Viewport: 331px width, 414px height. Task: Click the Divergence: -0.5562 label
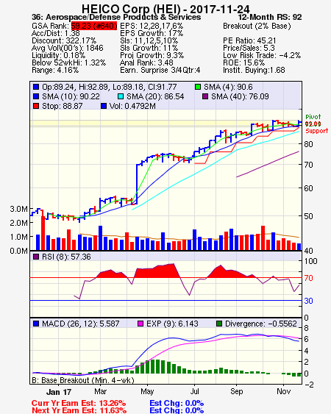pos(261,324)
